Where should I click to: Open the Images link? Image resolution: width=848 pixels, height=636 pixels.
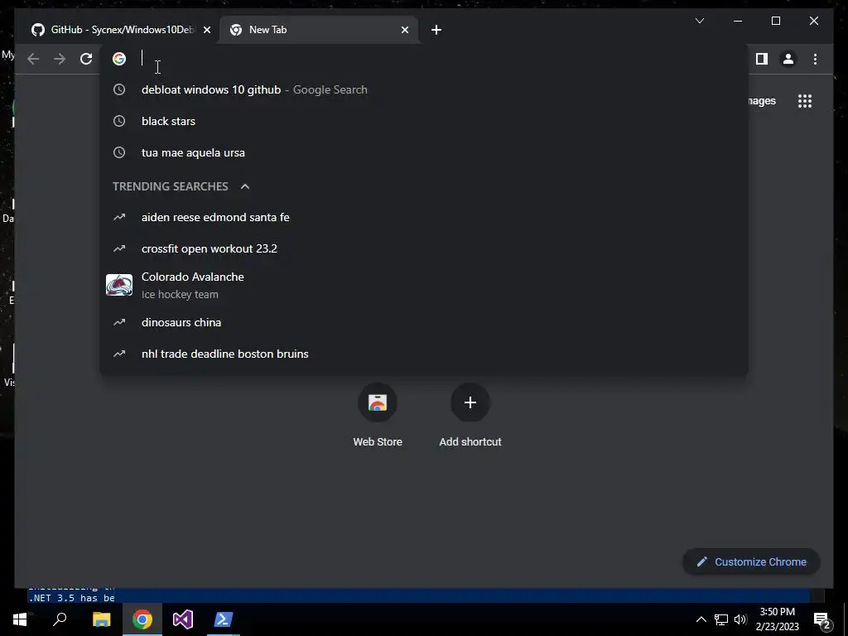coord(762,101)
